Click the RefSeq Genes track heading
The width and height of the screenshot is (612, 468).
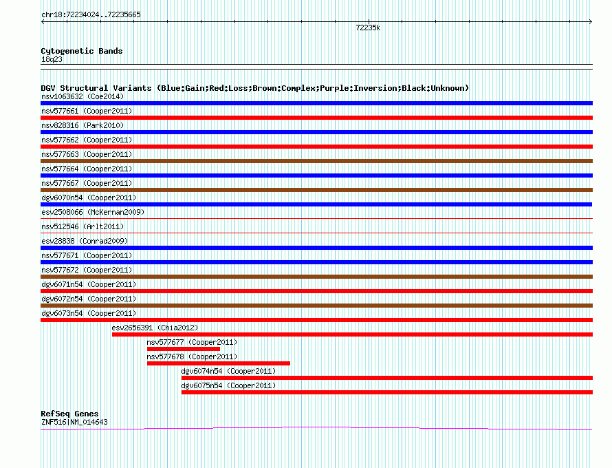point(69,414)
